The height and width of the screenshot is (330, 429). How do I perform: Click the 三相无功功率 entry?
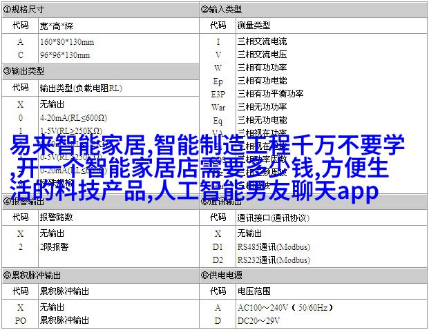point(262,107)
